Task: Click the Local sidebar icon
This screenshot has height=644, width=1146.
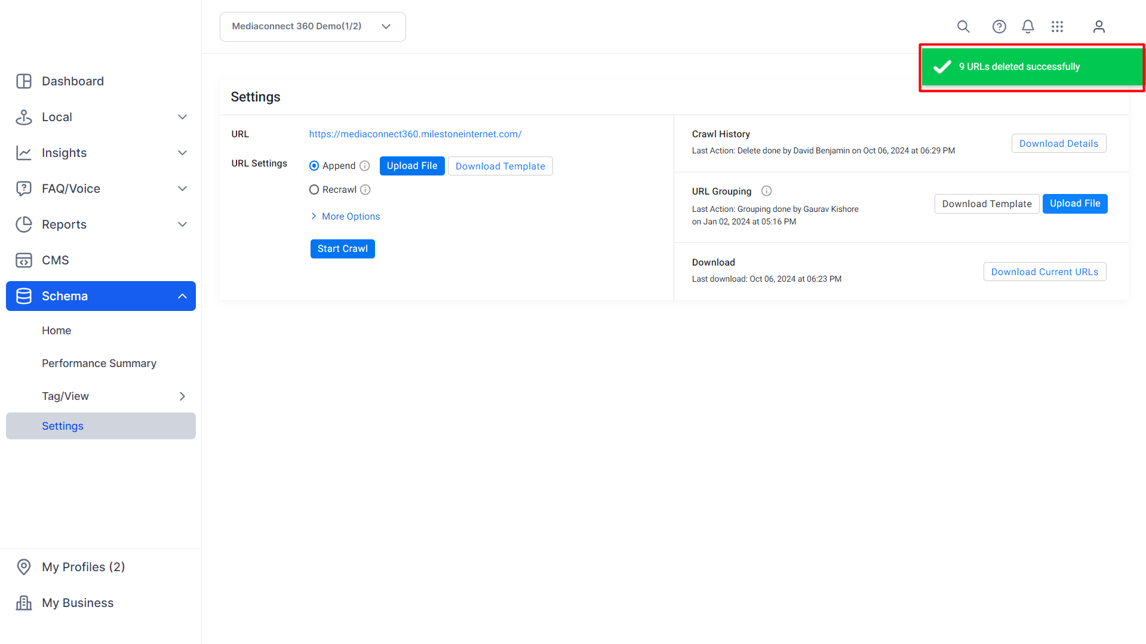Action: (24, 117)
